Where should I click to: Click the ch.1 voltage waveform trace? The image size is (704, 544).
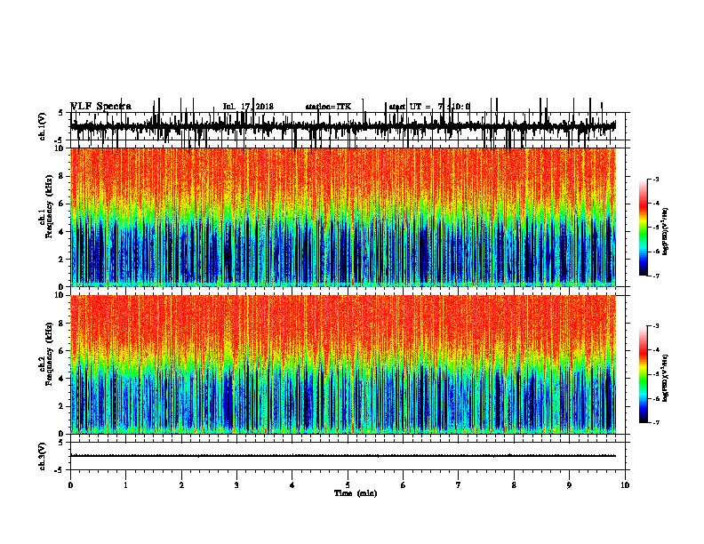click(x=343, y=126)
